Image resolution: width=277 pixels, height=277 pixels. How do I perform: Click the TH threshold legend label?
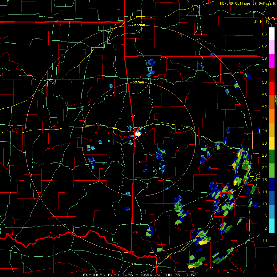coord(264,240)
